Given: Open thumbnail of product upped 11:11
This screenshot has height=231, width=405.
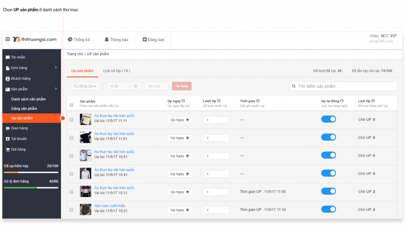Looking at the screenshot, I should (85, 119).
